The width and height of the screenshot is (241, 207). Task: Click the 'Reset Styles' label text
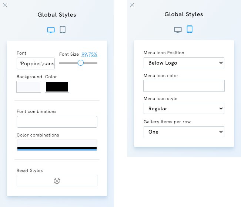pos(30,170)
